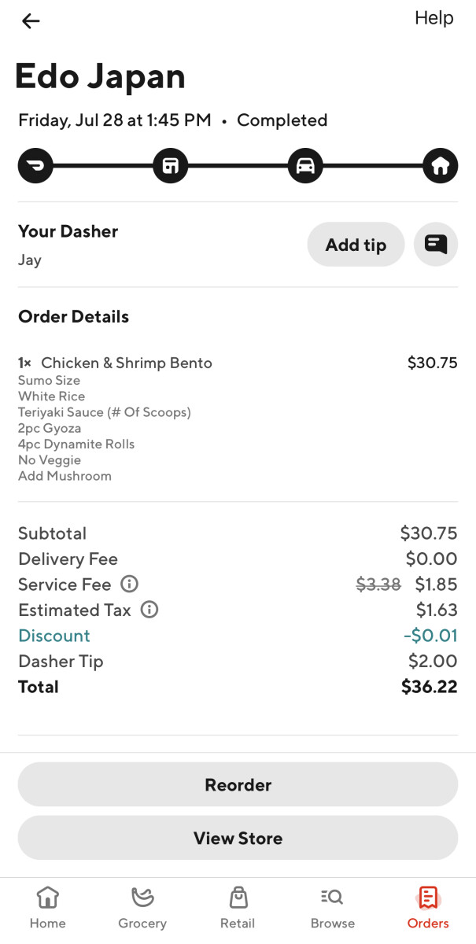476x944 pixels.
Task: Click the Help link
Action: tap(434, 18)
